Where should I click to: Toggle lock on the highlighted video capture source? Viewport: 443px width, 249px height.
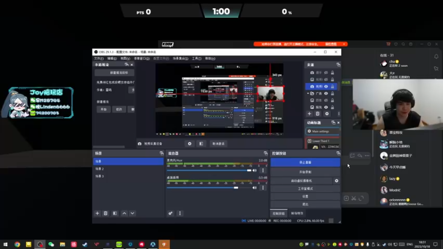tap(333, 86)
